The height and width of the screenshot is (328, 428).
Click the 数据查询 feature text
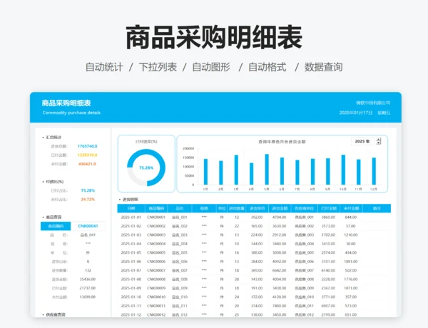pyautogui.click(x=323, y=67)
